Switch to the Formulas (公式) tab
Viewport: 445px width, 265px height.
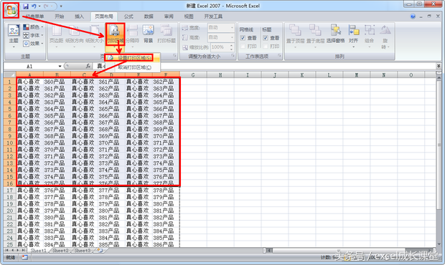pos(128,16)
